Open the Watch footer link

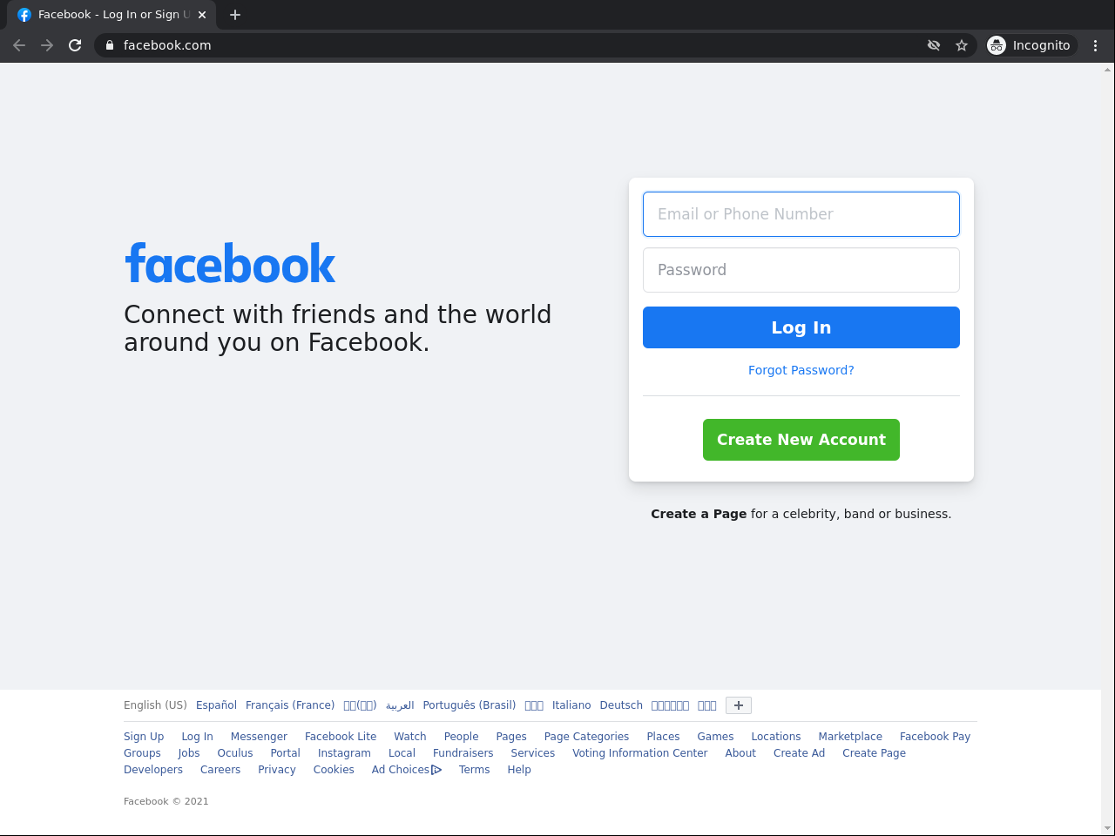tap(410, 737)
